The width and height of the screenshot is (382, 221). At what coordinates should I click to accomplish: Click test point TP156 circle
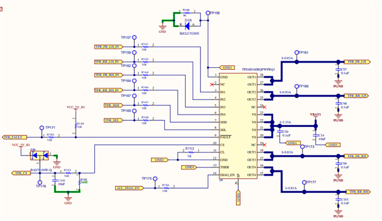[x=208, y=13]
